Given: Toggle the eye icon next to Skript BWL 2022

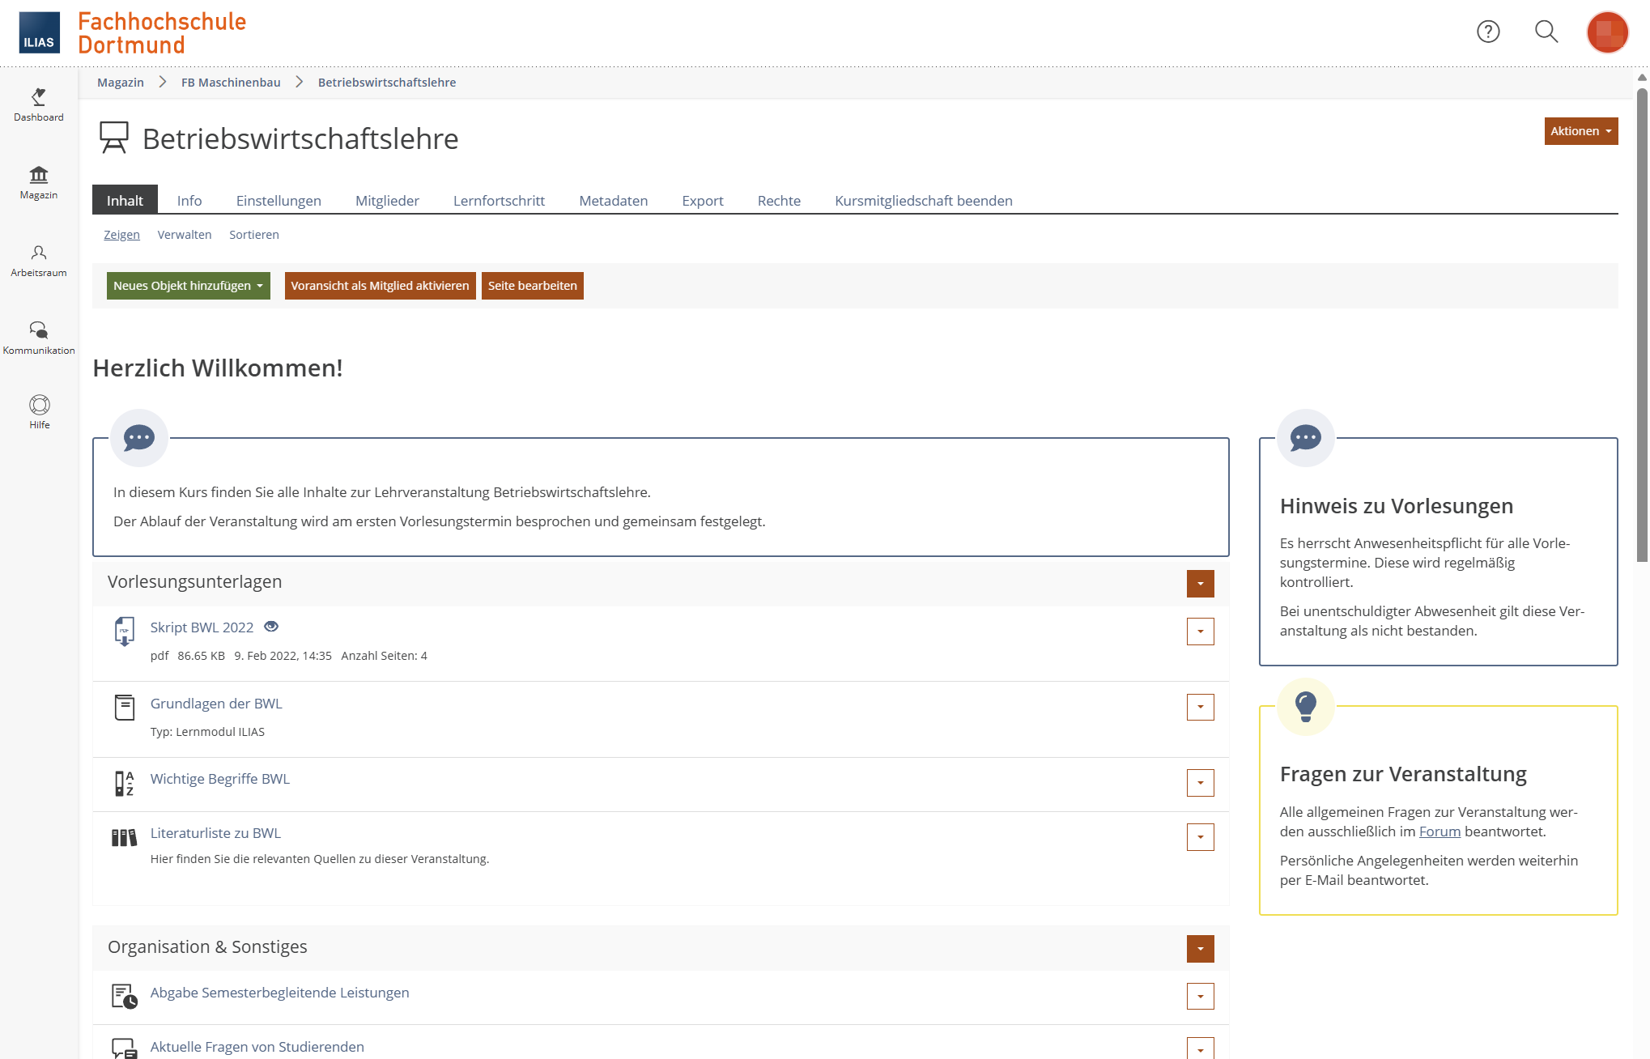Looking at the screenshot, I should 272,627.
